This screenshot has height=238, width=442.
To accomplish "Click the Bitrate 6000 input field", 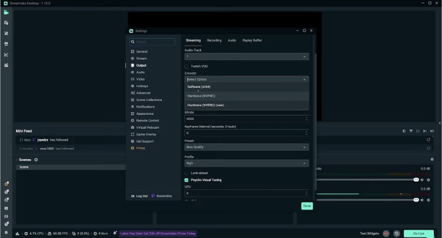I will (246, 119).
